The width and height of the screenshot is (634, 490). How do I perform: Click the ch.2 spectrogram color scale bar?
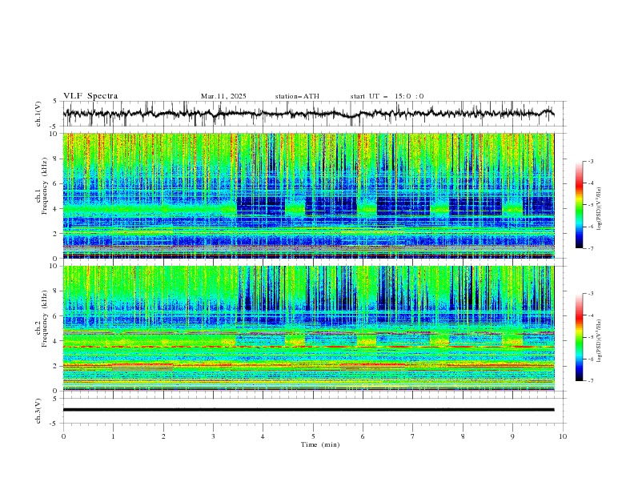click(579, 337)
